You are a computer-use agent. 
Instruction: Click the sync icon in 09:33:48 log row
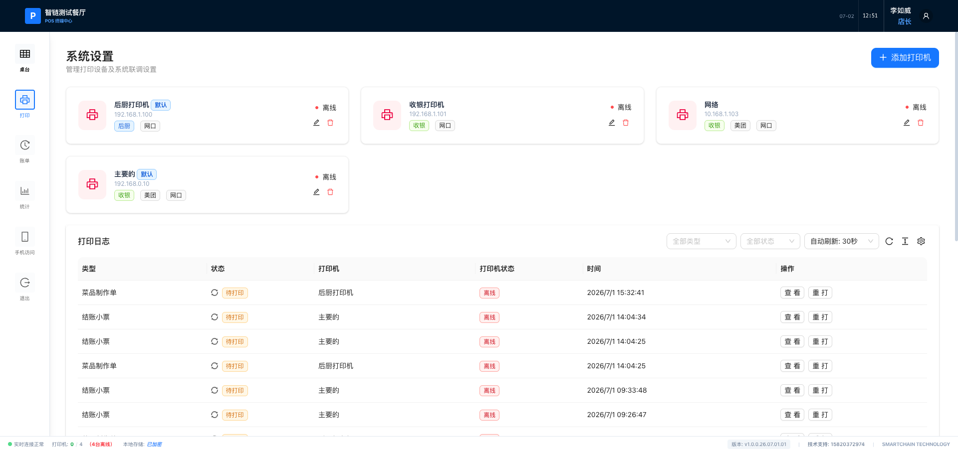[x=215, y=390]
